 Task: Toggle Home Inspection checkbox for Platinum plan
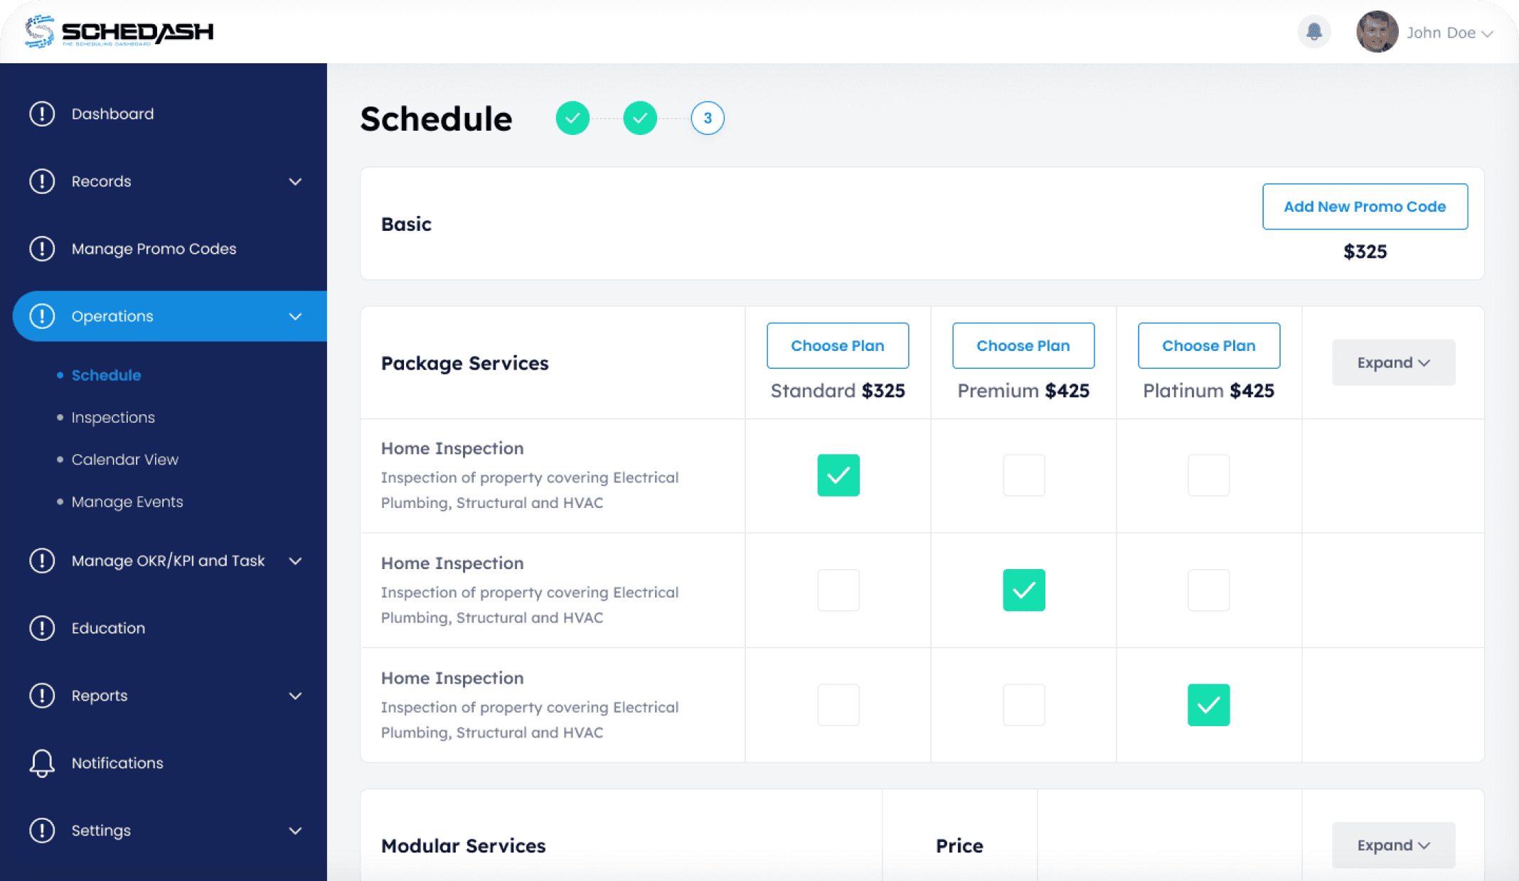(x=1208, y=475)
